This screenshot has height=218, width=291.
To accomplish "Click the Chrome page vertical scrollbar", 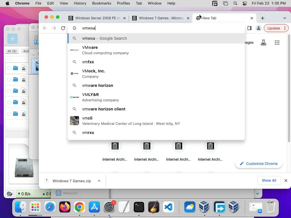I will 289,89.
